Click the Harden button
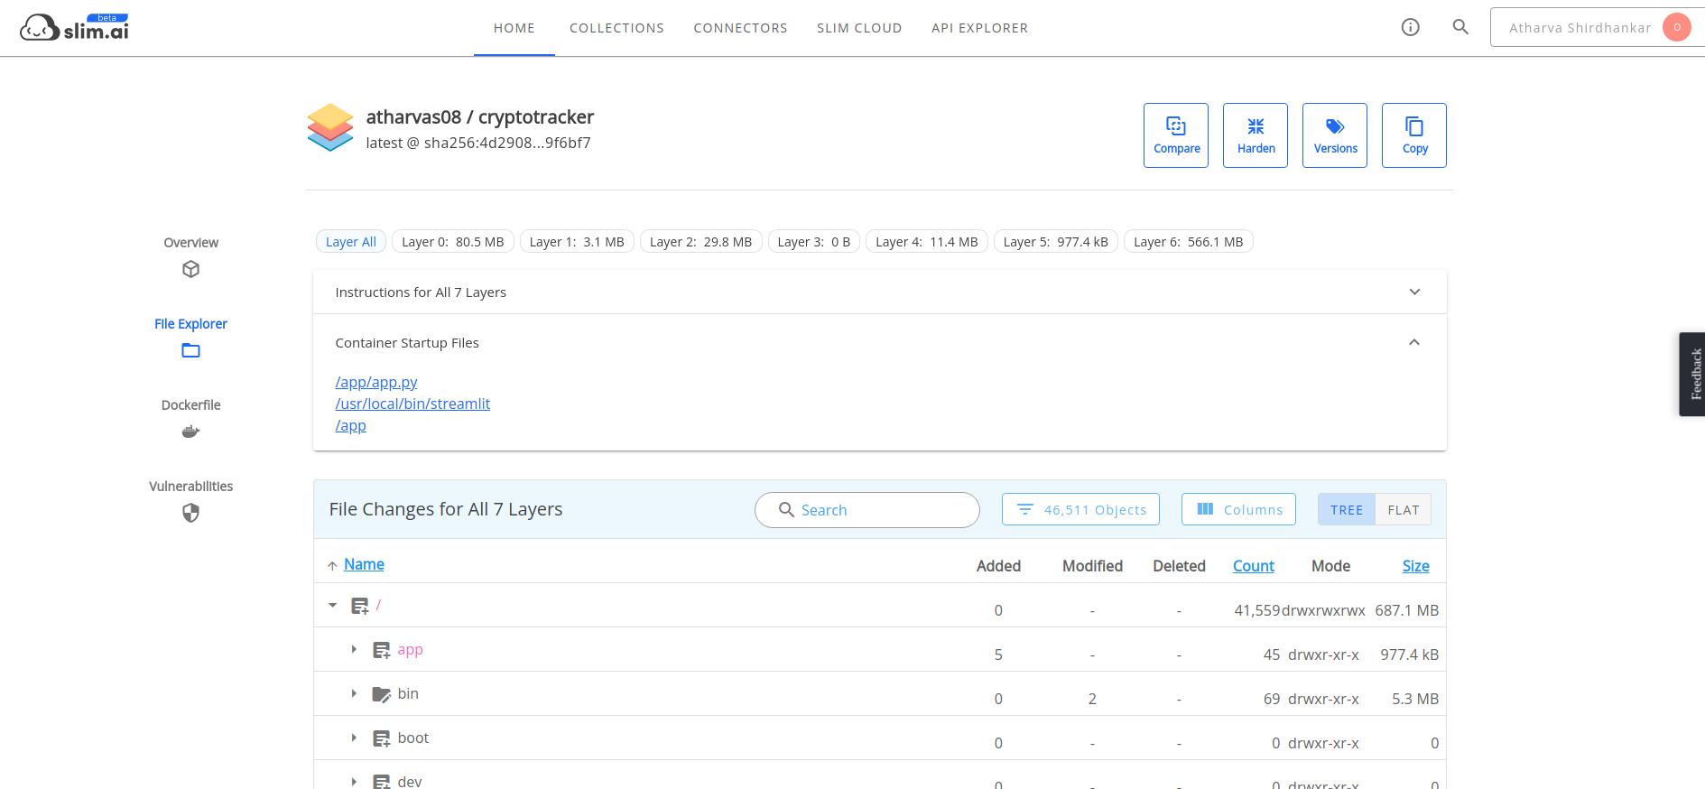The width and height of the screenshot is (1705, 789). click(x=1256, y=135)
